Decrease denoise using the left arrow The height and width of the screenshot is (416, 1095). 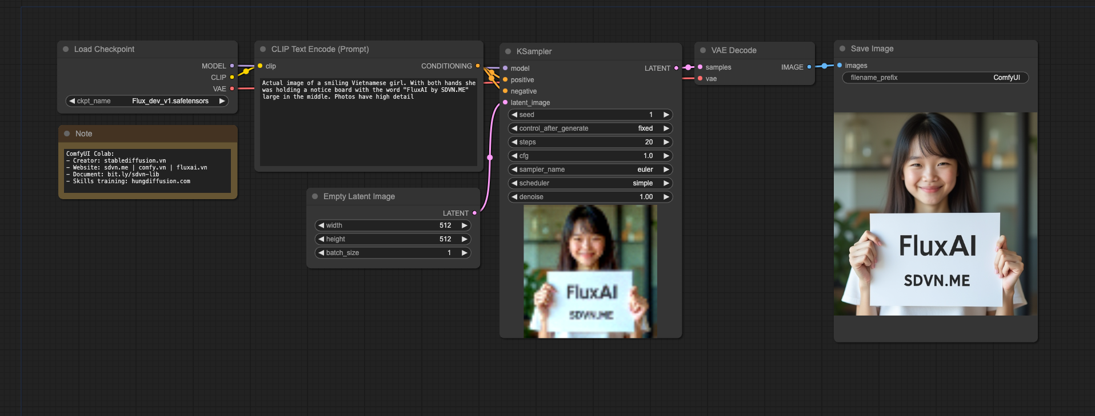click(514, 197)
